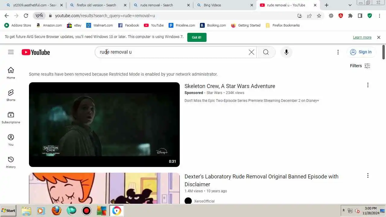386x217 pixels.
Task: Toggle the browser side panel icon
Action: click(x=360, y=16)
